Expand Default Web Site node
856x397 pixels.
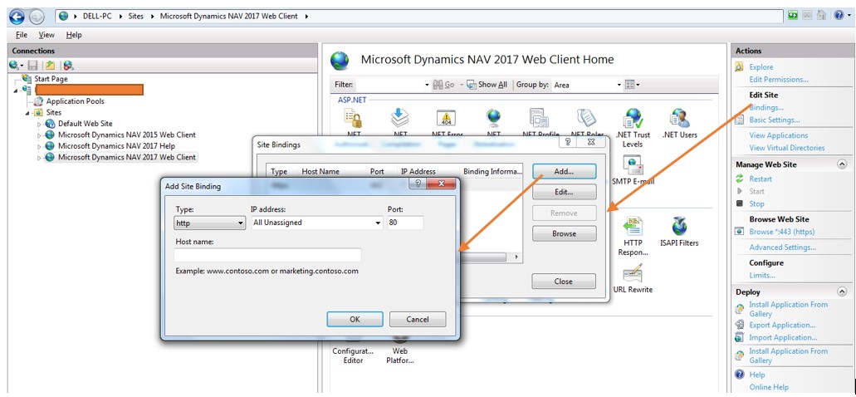(x=39, y=124)
